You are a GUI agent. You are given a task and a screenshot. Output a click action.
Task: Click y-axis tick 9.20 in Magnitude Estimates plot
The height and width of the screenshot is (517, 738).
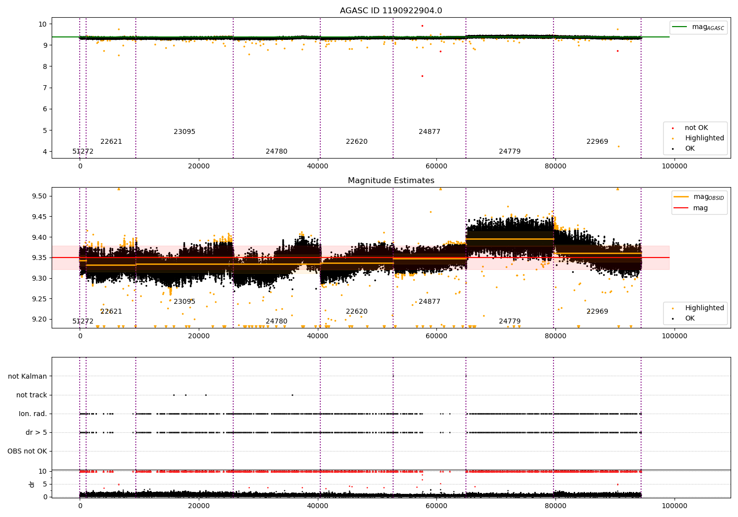coord(39,320)
